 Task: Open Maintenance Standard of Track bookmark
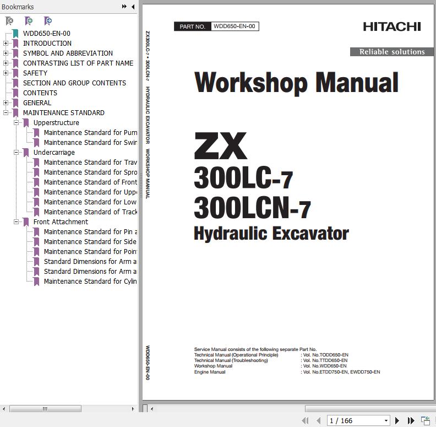click(x=90, y=212)
